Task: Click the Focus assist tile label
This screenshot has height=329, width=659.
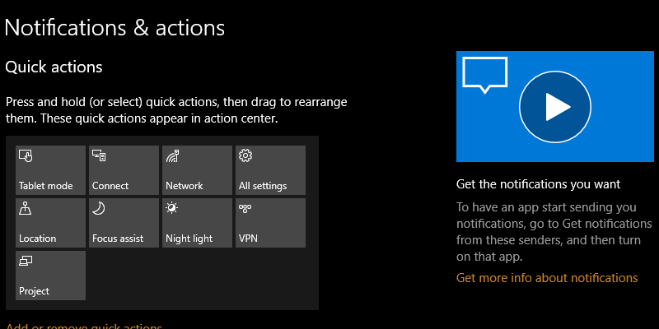Action: 118,239
